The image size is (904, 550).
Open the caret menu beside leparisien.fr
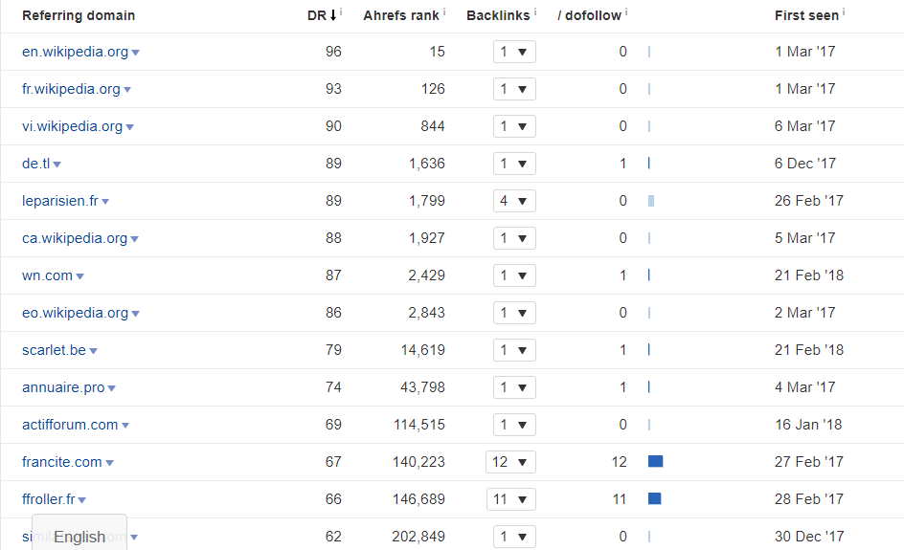pyautogui.click(x=105, y=202)
